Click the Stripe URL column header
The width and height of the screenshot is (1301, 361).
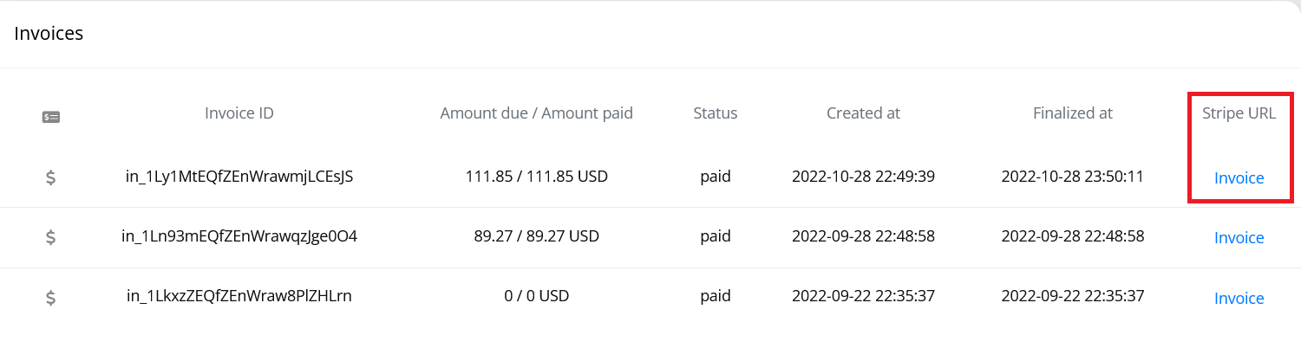pos(1239,113)
